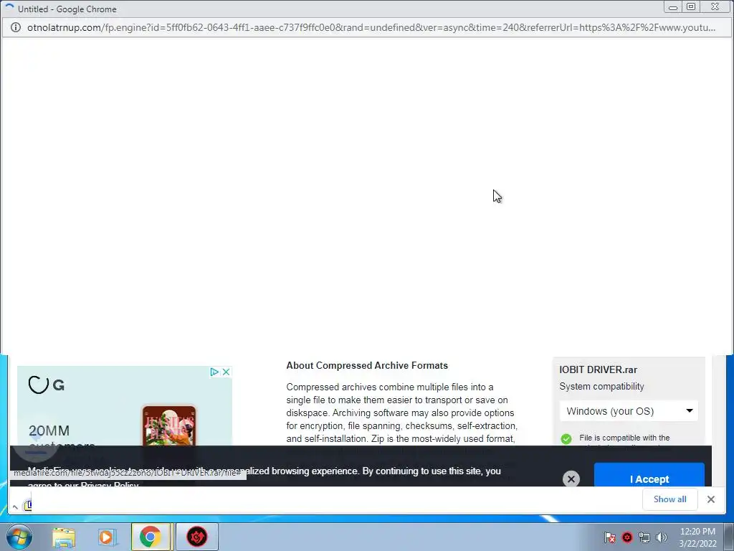This screenshot has height=551, width=734.
Task: Switch to Google Chrome in the taskbar
Action: point(151,537)
